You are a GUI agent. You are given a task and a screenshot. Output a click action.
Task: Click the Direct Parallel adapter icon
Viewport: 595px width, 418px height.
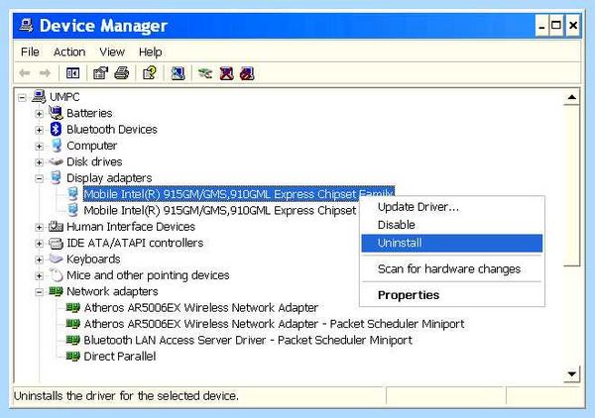point(72,357)
